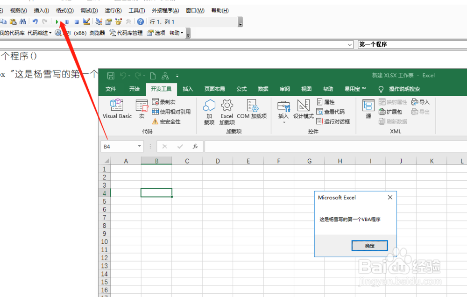
Task: Open the Name Box dropdown showing B4
Action: pyautogui.click(x=139, y=146)
